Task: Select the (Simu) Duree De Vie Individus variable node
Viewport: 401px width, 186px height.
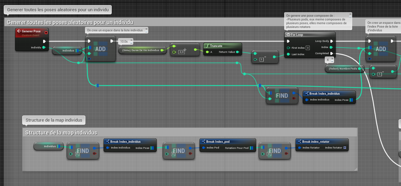Action: pos(141,50)
